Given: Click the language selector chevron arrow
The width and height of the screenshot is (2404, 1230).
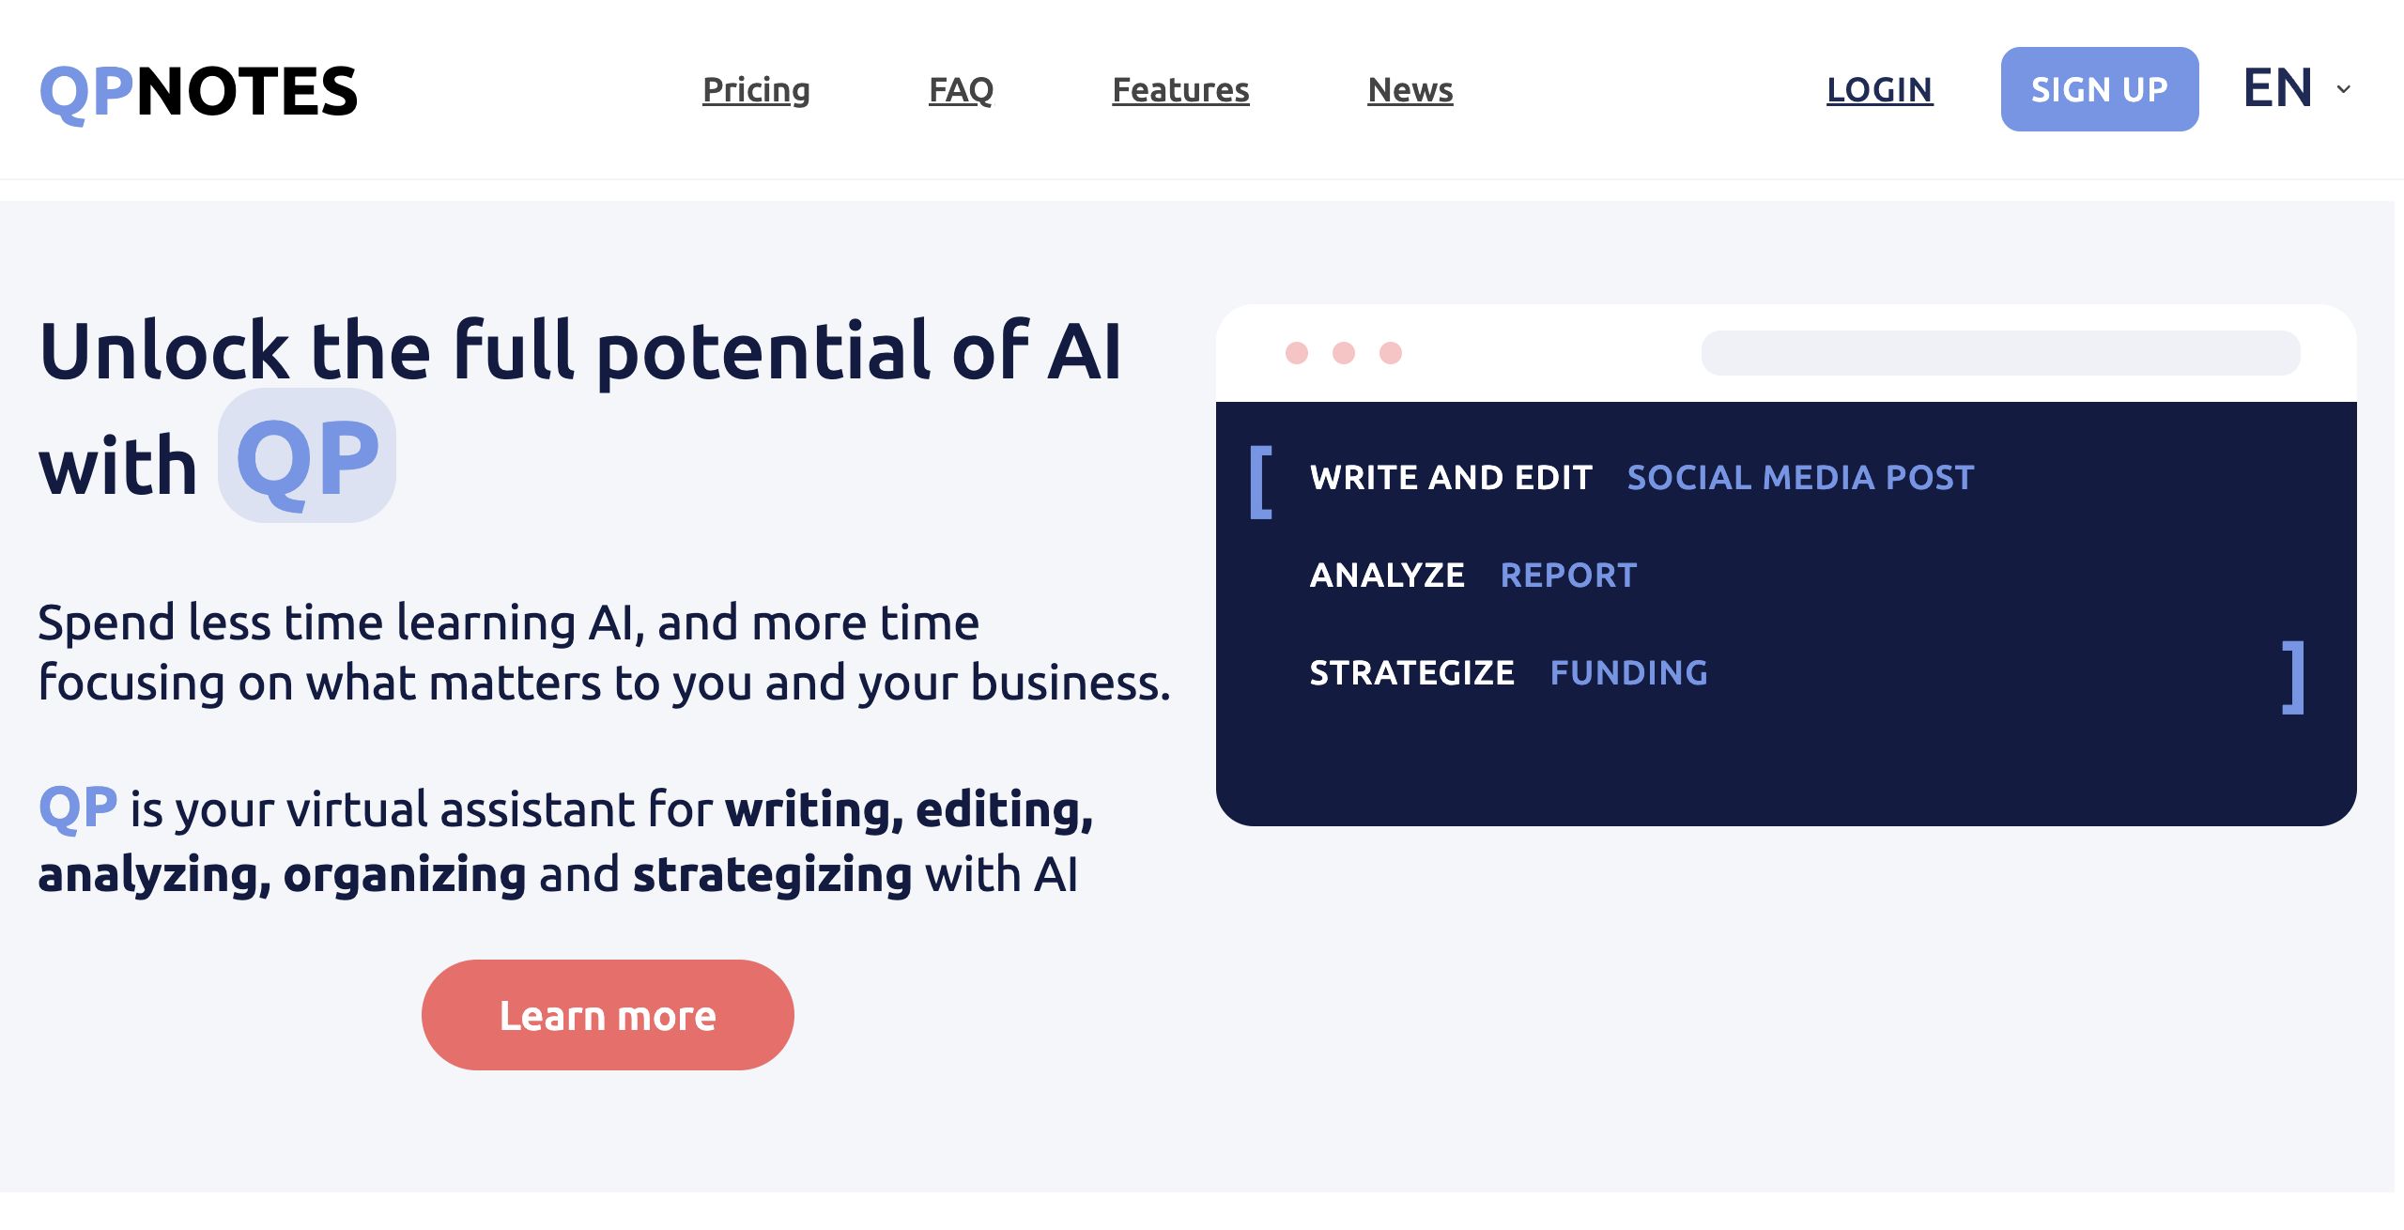Looking at the screenshot, I should pyautogui.click(x=2344, y=89).
